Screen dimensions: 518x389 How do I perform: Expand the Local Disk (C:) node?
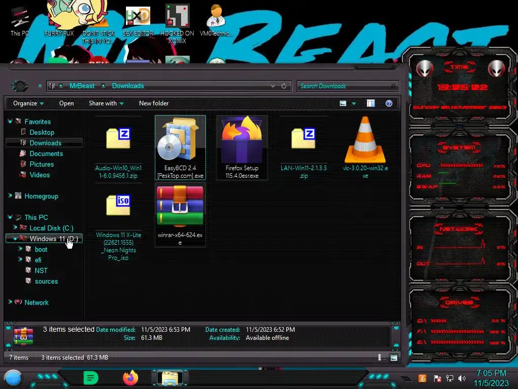(x=15, y=227)
